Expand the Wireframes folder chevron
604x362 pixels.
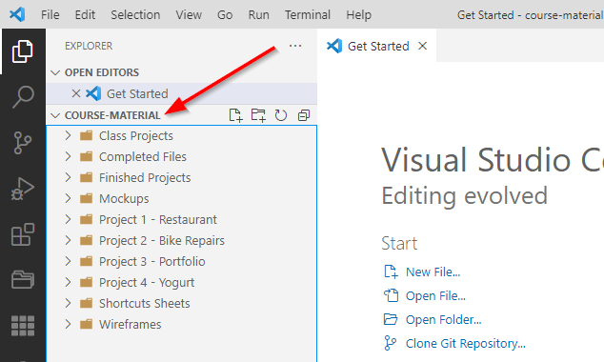pos(69,324)
